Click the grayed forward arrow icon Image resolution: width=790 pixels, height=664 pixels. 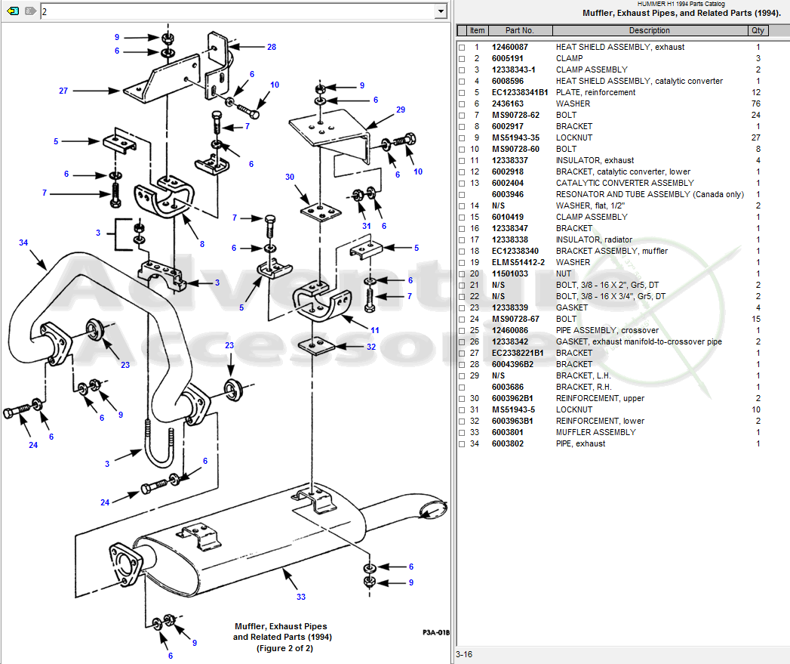(x=30, y=11)
